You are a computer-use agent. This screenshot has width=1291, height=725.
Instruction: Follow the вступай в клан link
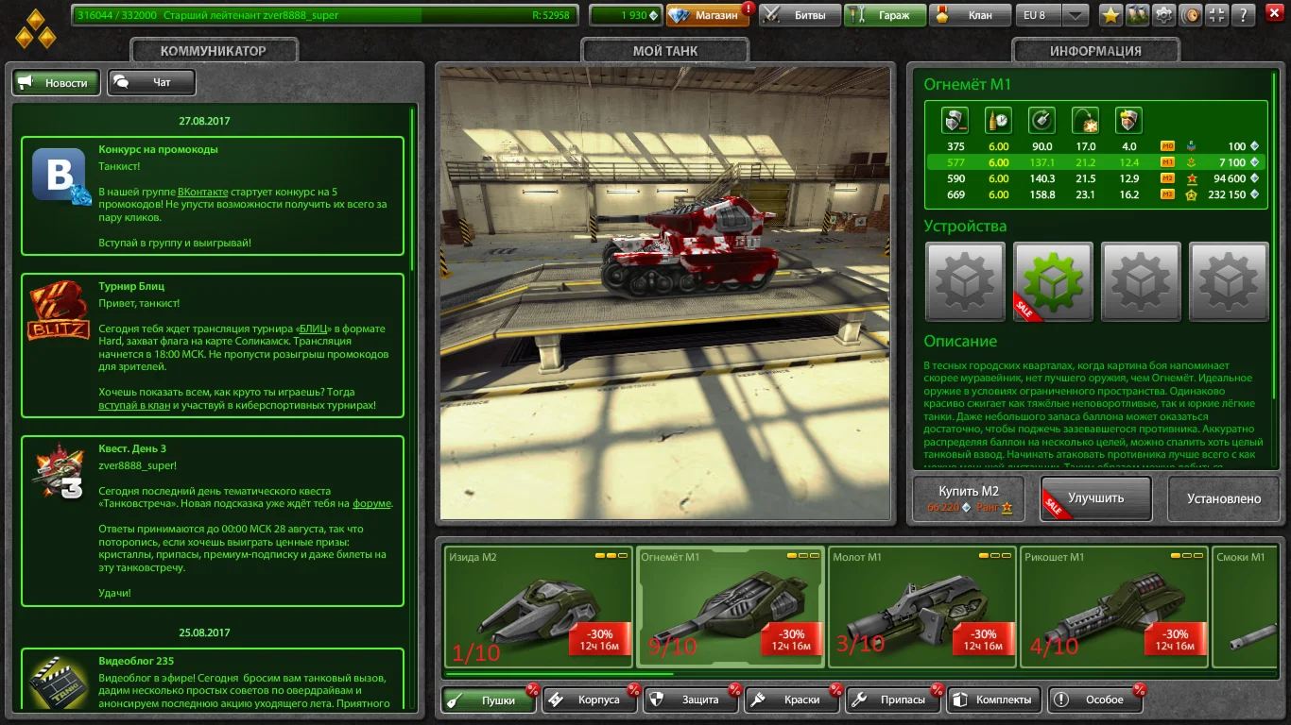pyautogui.click(x=134, y=405)
